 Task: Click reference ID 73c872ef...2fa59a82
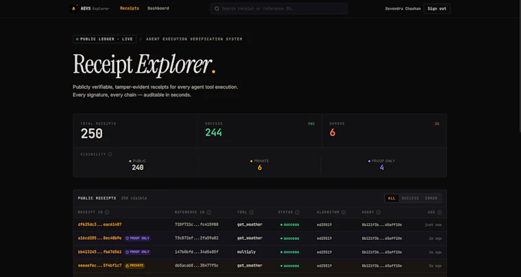point(196,238)
